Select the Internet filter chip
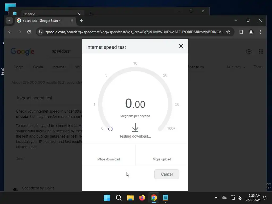The image size is (272, 204). tap(59, 67)
